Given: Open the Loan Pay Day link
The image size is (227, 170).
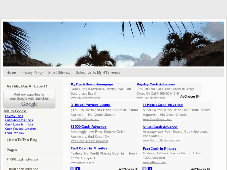Looking at the screenshot, I should click(x=15, y=133).
